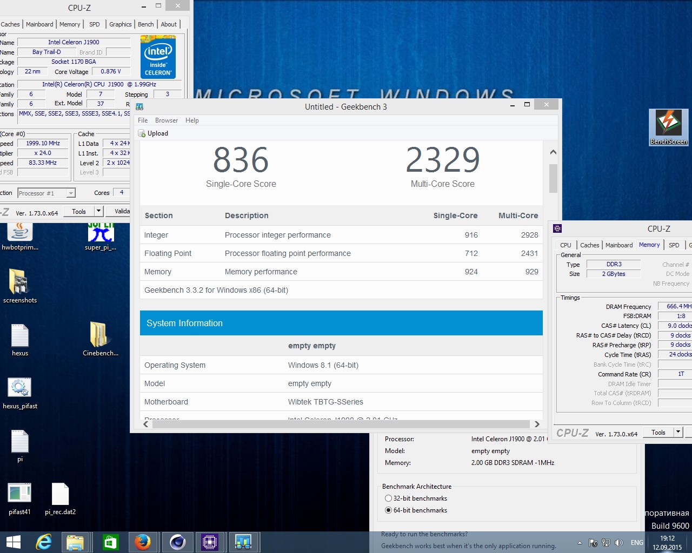Switch to SPD tab in top CPU-Z
The width and height of the screenshot is (692, 553).
[95, 24]
